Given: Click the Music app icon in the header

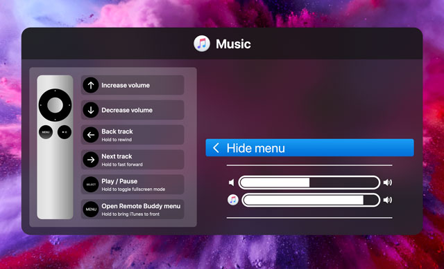Looking at the screenshot, I should 202,44.
